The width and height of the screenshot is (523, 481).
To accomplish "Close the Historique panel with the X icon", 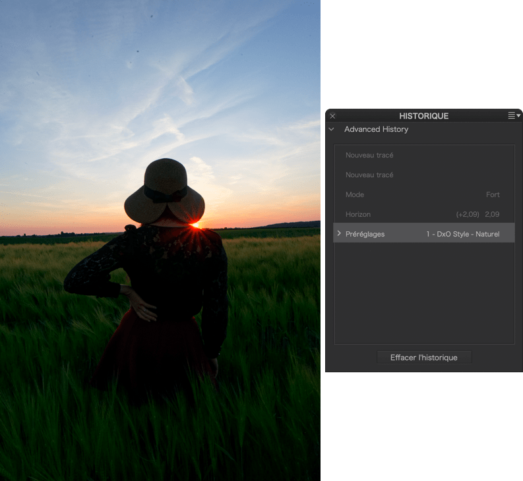I will click(x=332, y=116).
